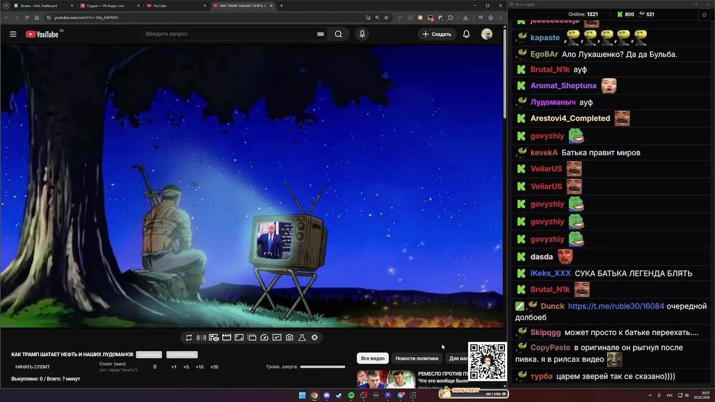Click the browser address bar URL

pos(87,17)
